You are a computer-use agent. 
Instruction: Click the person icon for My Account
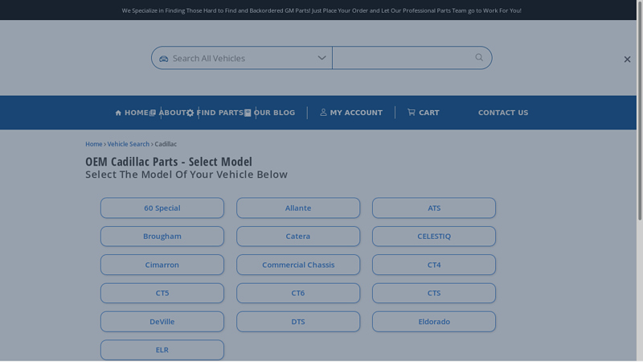[x=323, y=113]
